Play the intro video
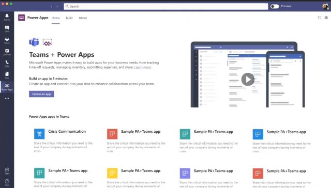 248,79
